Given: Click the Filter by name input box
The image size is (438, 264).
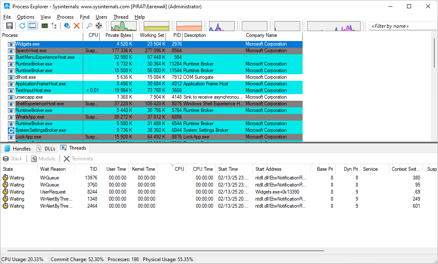Looking at the screenshot, I should click(x=402, y=26).
